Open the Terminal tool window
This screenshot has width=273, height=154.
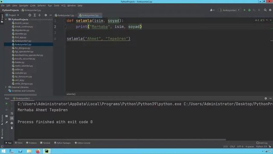(x=45, y=143)
